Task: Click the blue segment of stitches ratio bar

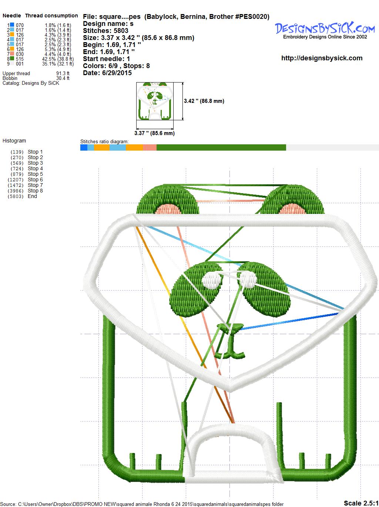Action: click(84, 148)
